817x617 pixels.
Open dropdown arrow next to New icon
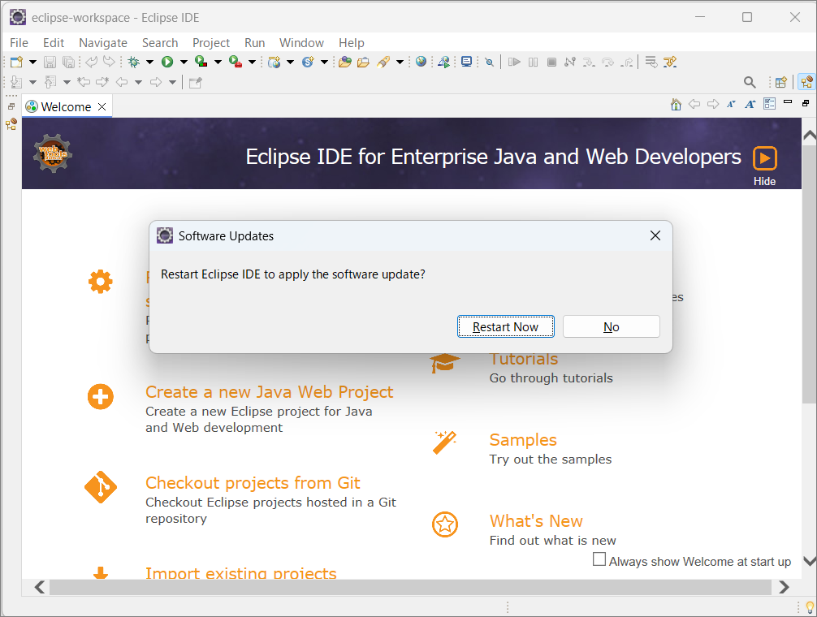32,62
